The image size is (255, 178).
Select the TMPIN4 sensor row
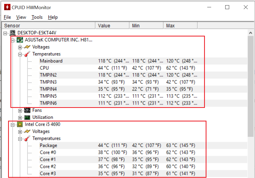tap(143, 89)
